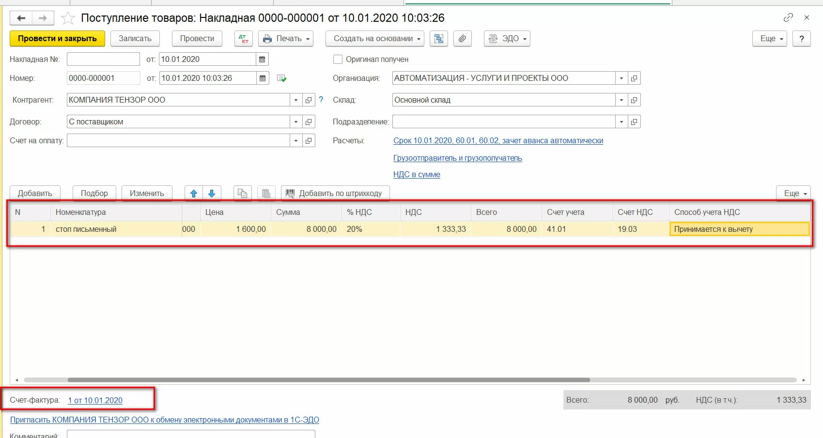Open Подразделение card icon

[x=634, y=121]
